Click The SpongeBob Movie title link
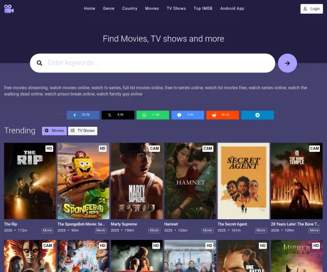The width and height of the screenshot is (327, 272). (81, 224)
